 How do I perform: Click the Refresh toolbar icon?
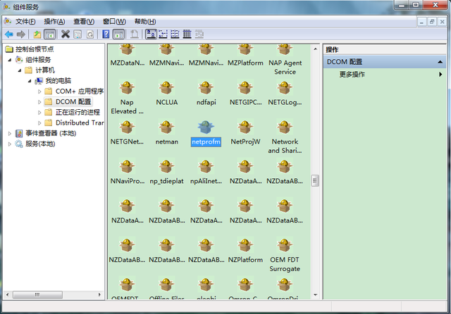pos(90,34)
